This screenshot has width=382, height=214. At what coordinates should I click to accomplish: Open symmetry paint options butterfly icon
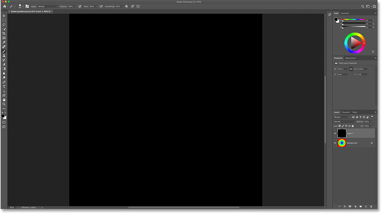click(138, 7)
